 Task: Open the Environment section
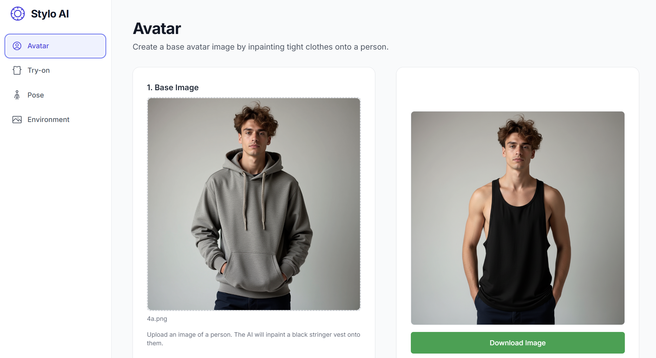55,119
